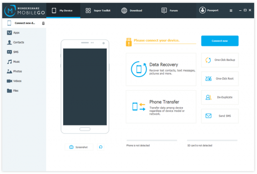
Task: Open Photos in the sidebar
Action: tap(24, 72)
